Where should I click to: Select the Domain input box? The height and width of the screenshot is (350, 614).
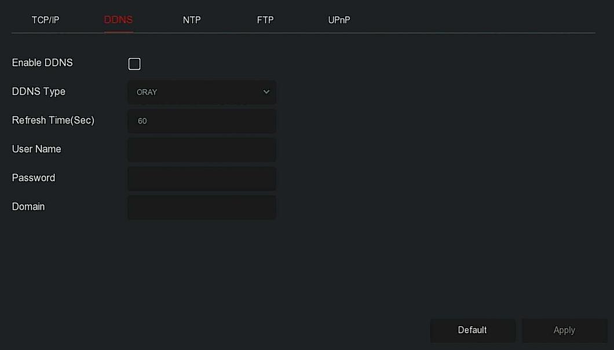coord(202,207)
